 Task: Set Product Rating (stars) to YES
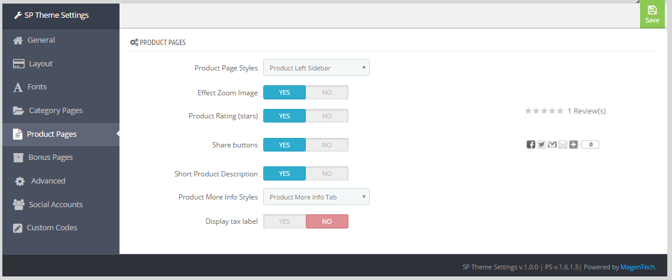pyautogui.click(x=285, y=116)
